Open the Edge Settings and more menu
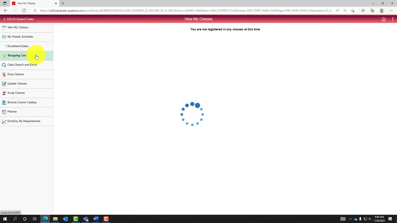This screenshot has width=397, height=223. click(x=391, y=11)
